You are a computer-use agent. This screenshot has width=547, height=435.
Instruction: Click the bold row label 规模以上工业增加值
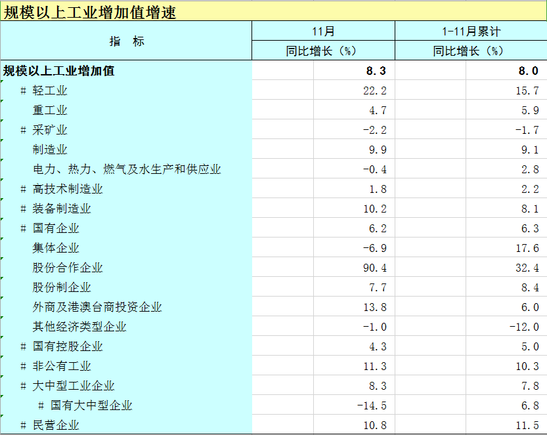tap(59, 71)
